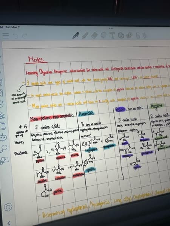Screen dimensions: 170x226
Task: Click the "also known as" margin note
Action: pos(19,97)
